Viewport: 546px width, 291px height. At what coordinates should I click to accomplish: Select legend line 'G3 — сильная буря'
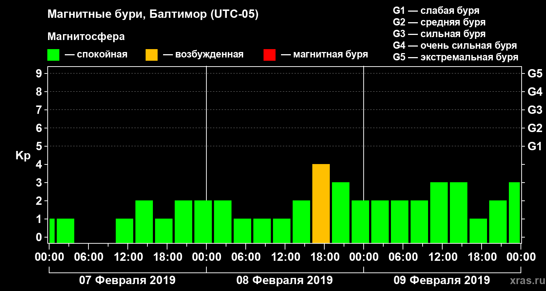click(439, 34)
